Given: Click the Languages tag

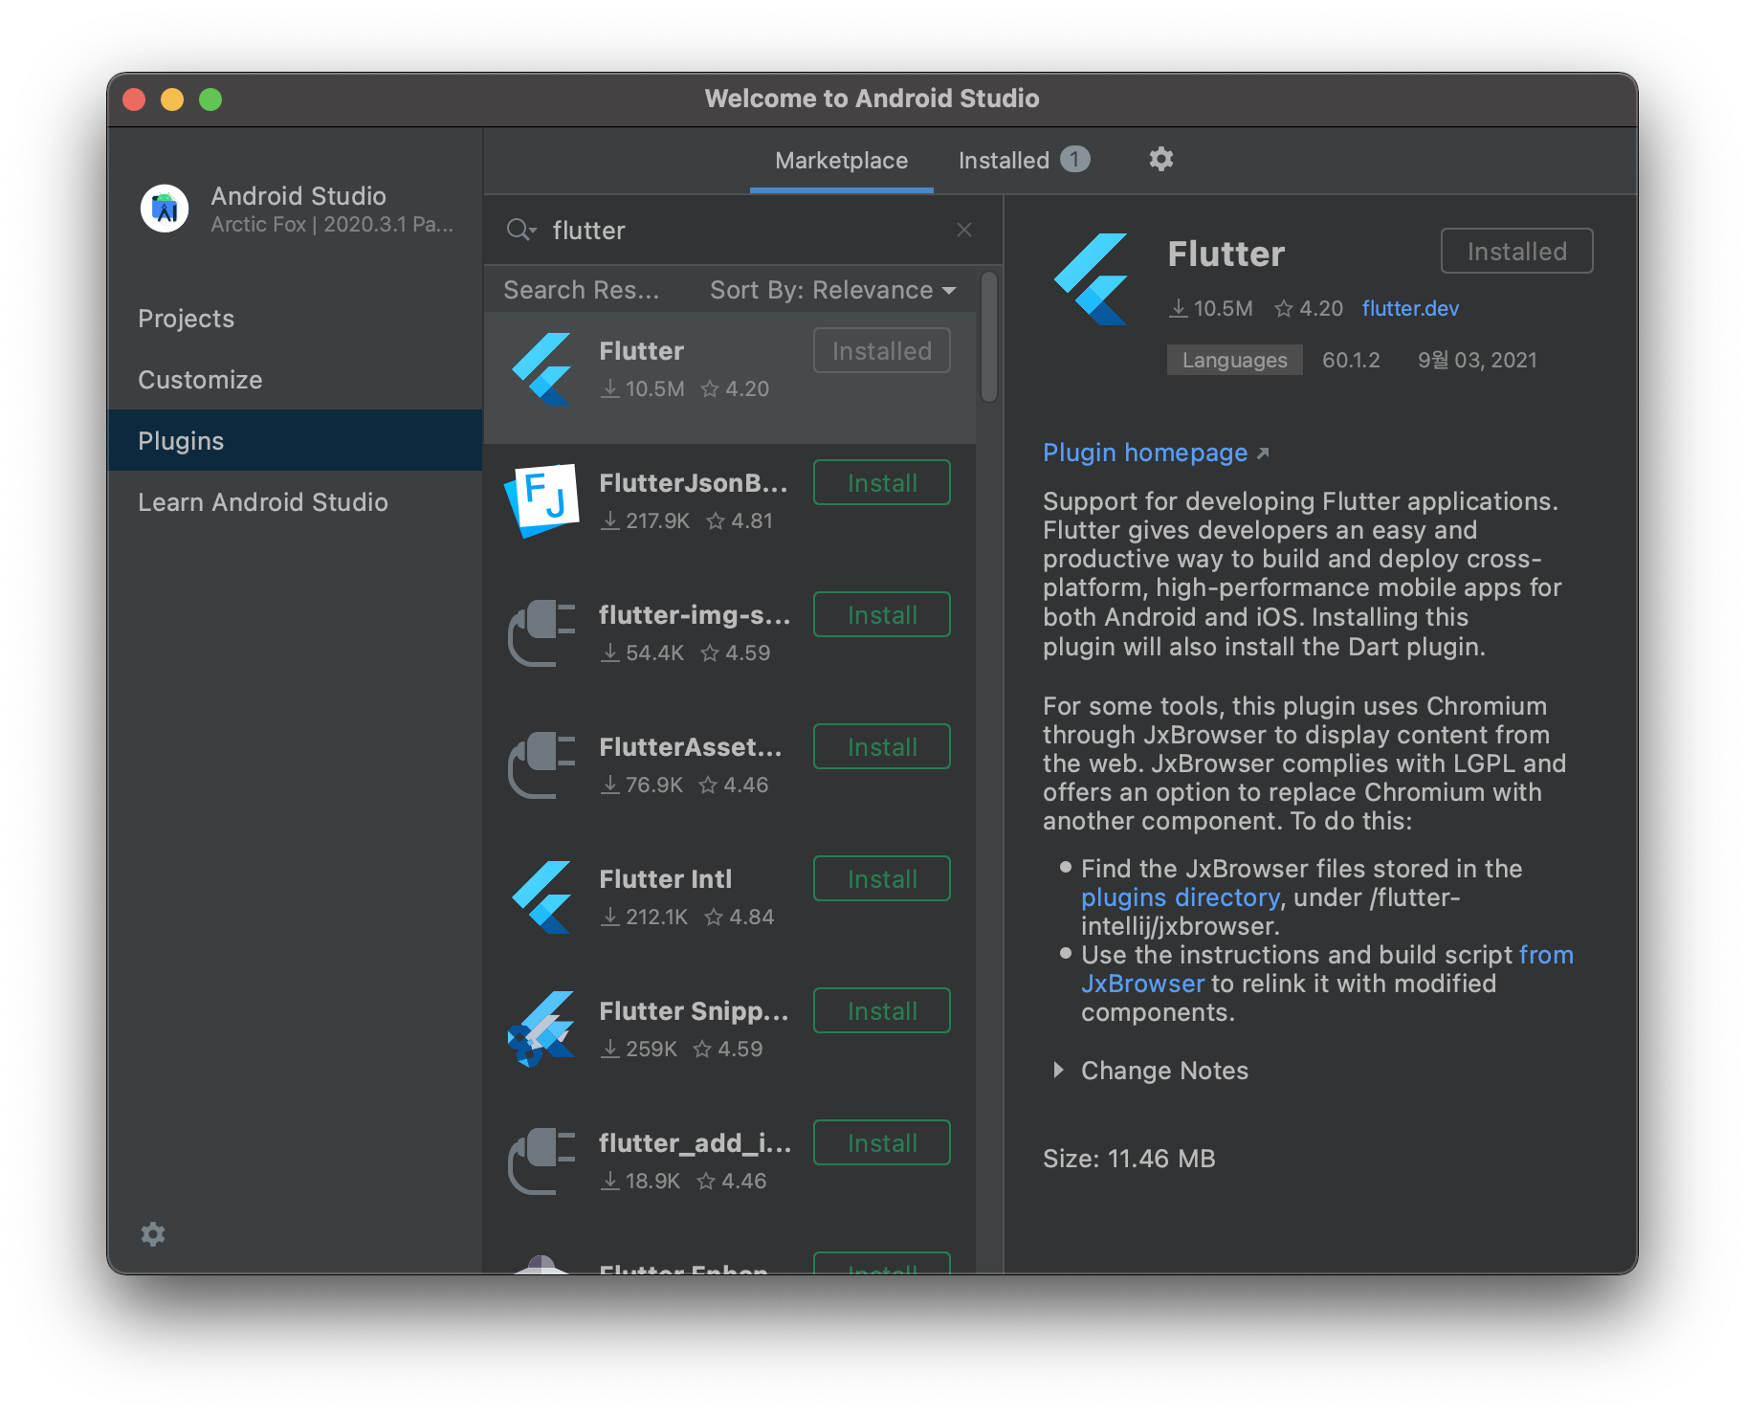Looking at the screenshot, I should [1234, 360].
